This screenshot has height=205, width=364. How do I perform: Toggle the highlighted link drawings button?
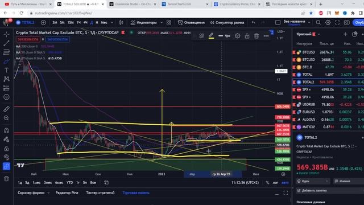(6, 166)
